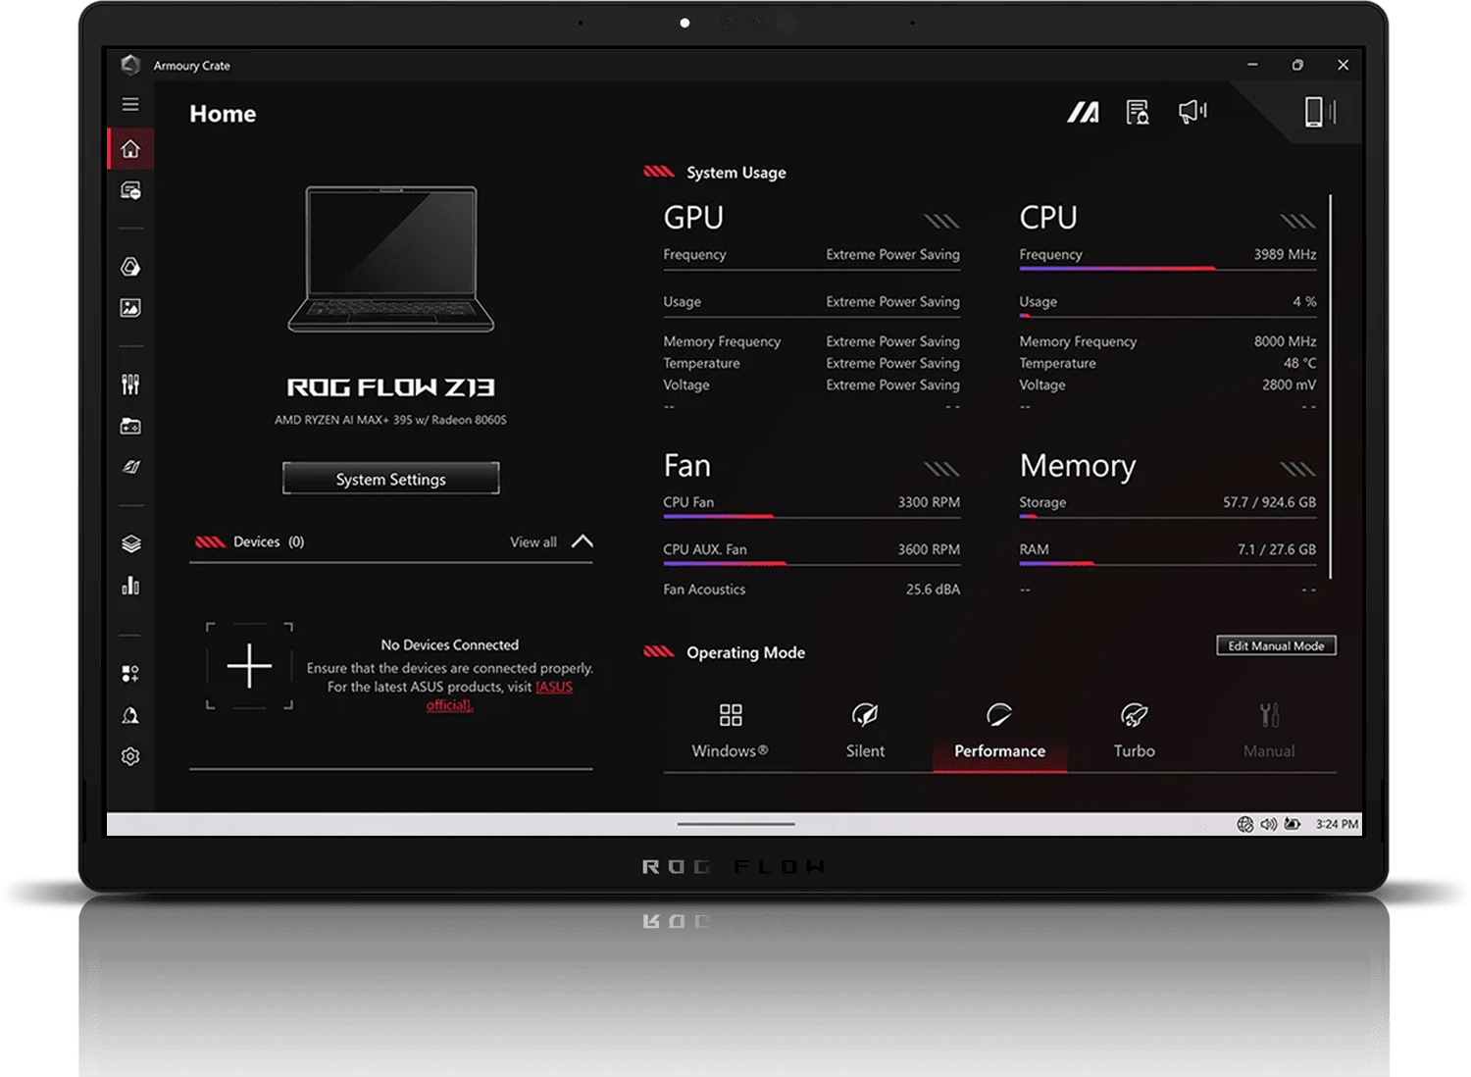The height and width of the screenshot is (1077, 1471).
Task: Click the RAM usage bar
Action: tap(1168, 563)
